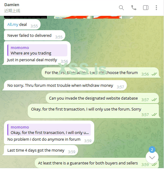Open the three-dot more options menu
This screenshot has width=164, height=169.
[156, 8]
